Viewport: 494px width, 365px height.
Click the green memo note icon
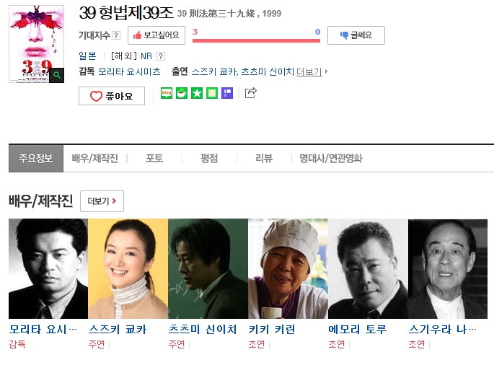pyautogui.click(x=212, y=93)
